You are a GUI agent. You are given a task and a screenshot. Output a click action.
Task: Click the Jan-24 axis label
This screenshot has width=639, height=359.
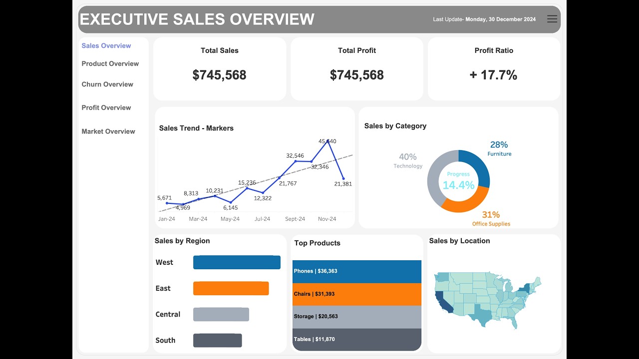[x=167, y=219]
